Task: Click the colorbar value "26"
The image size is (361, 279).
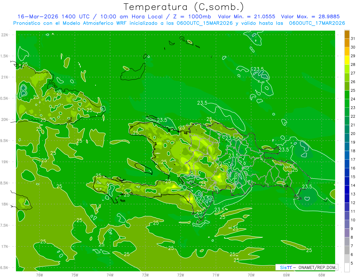Action: 353,82
